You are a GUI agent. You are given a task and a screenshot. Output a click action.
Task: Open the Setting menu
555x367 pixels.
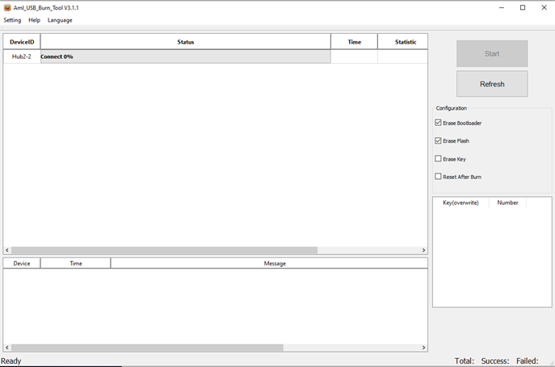(x=12, y=20)
